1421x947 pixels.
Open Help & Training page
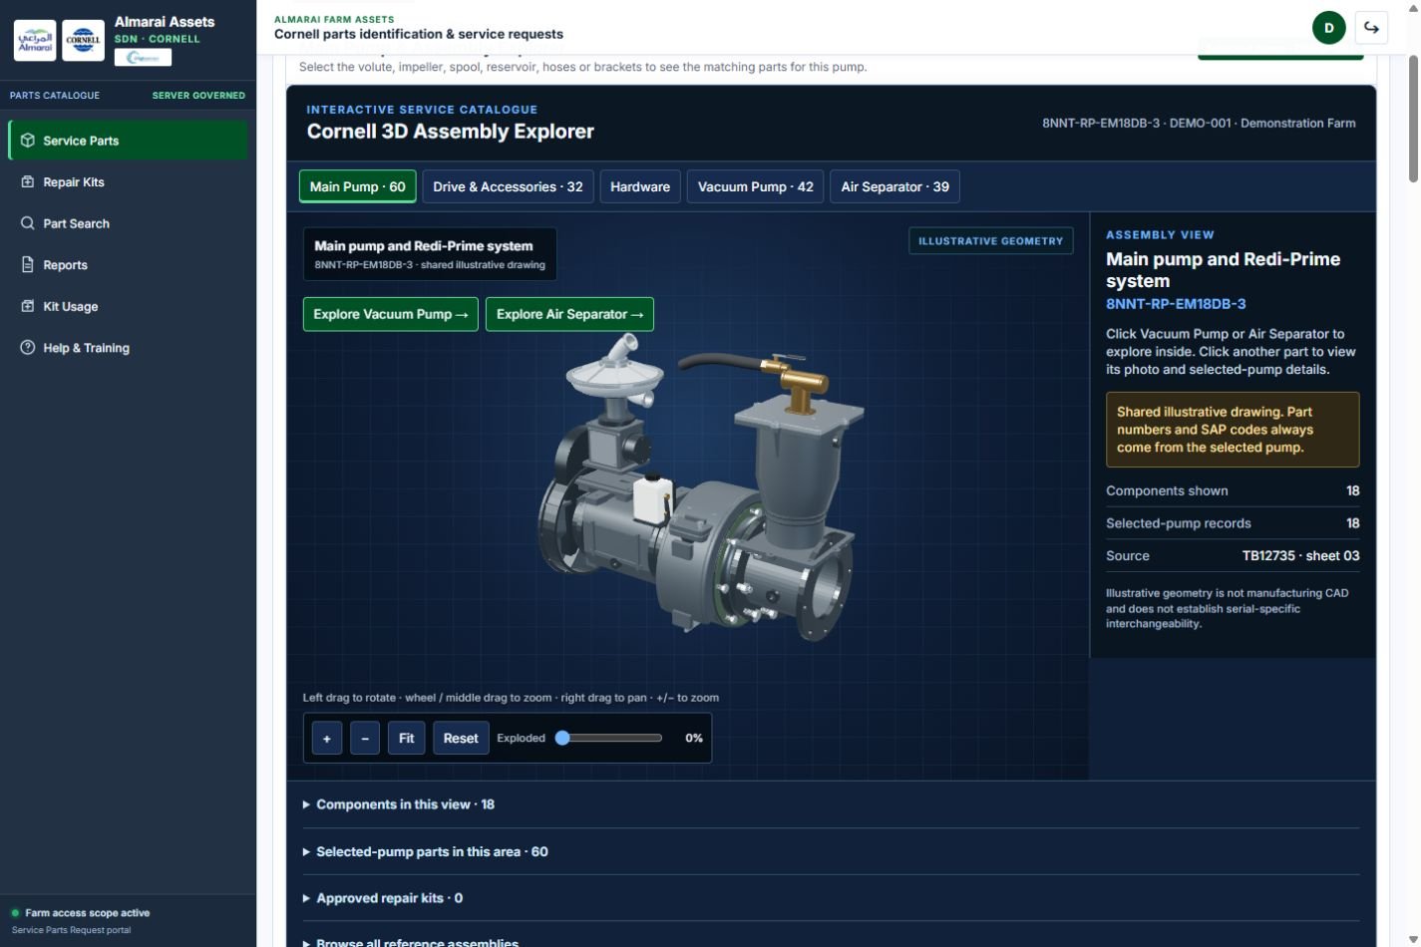(128, 348)
